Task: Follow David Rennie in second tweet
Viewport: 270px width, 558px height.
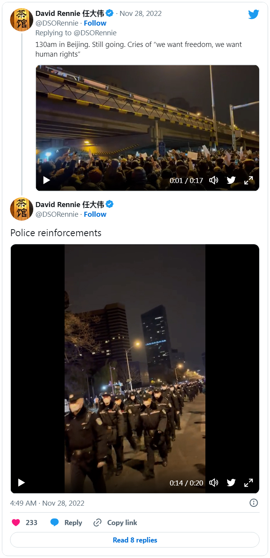Action: tap(95, 214)
